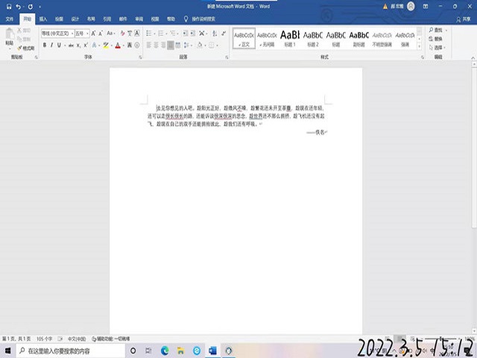Viewport: 477px width, 358px height.
Task: Switch to the Layout tab
Action: point(91,19)
